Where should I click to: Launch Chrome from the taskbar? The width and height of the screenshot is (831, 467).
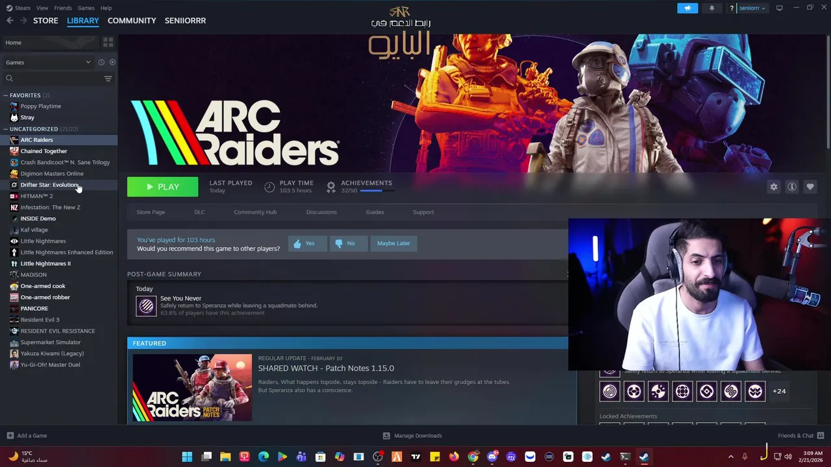point(473,457)
